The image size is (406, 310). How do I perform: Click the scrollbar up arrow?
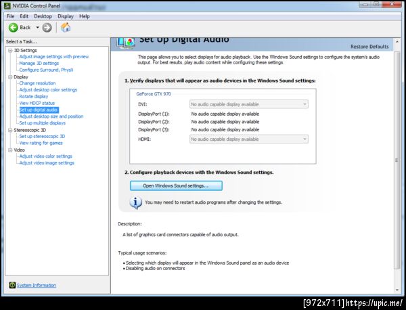pyautogui.click(x=397, y=41)
